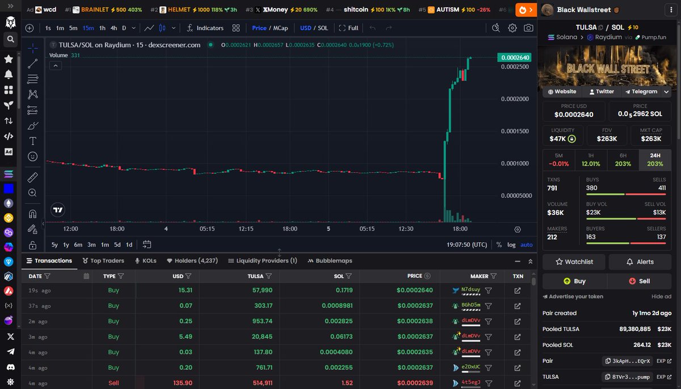This screenshot has height=389, width=681.
Task: Select the trend line drawing tool
Action: pos(33,64)
